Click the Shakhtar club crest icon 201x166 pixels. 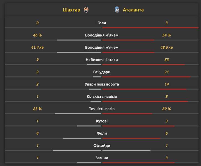[86, 10]
